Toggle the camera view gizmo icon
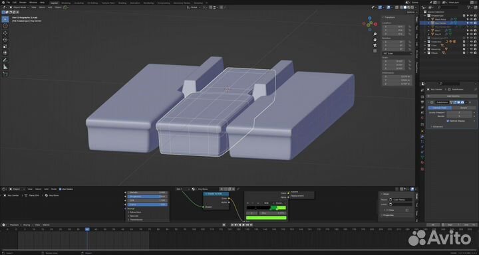479x255 pixels. pyautogui.click(x=375, y=45)
